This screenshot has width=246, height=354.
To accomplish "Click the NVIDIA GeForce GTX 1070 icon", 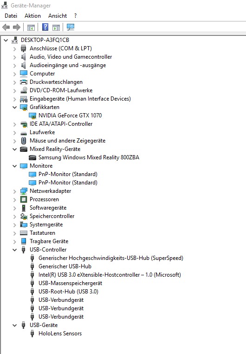I will tap(32, 116).
